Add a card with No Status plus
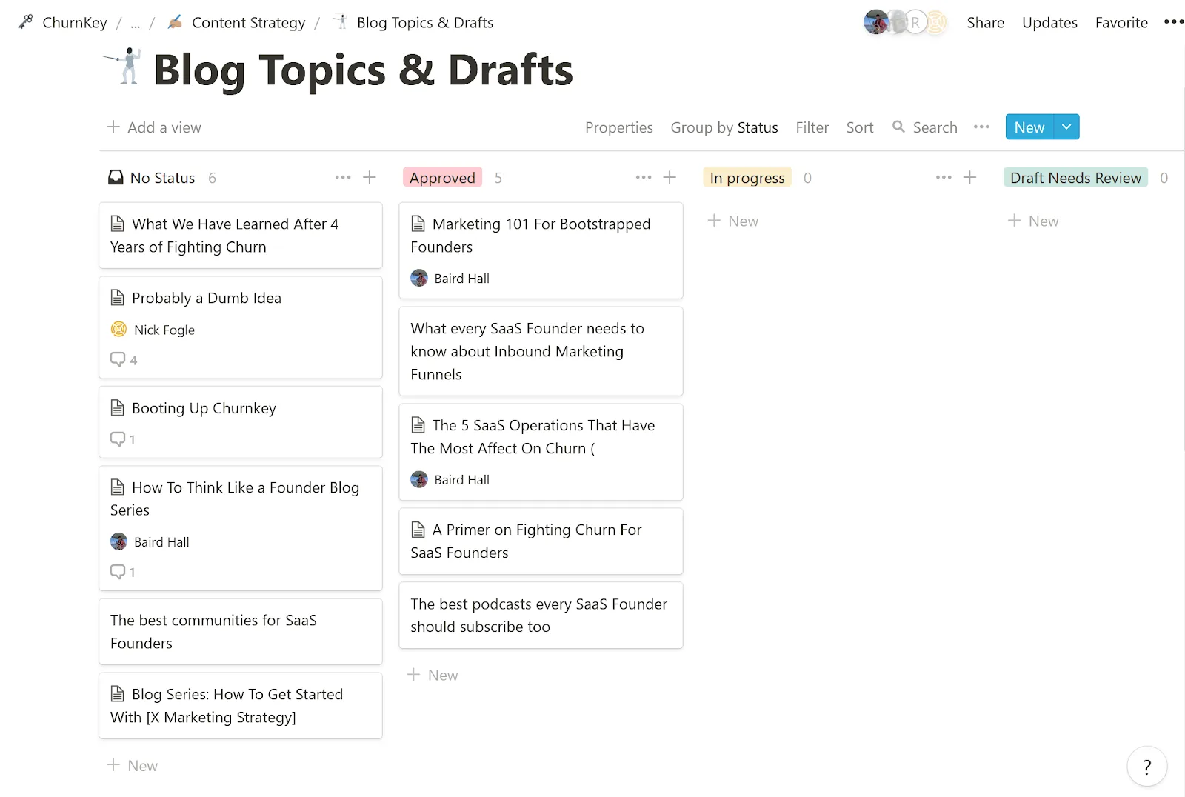This screenshot has width=1185, height=797. [x=370, y=177]
